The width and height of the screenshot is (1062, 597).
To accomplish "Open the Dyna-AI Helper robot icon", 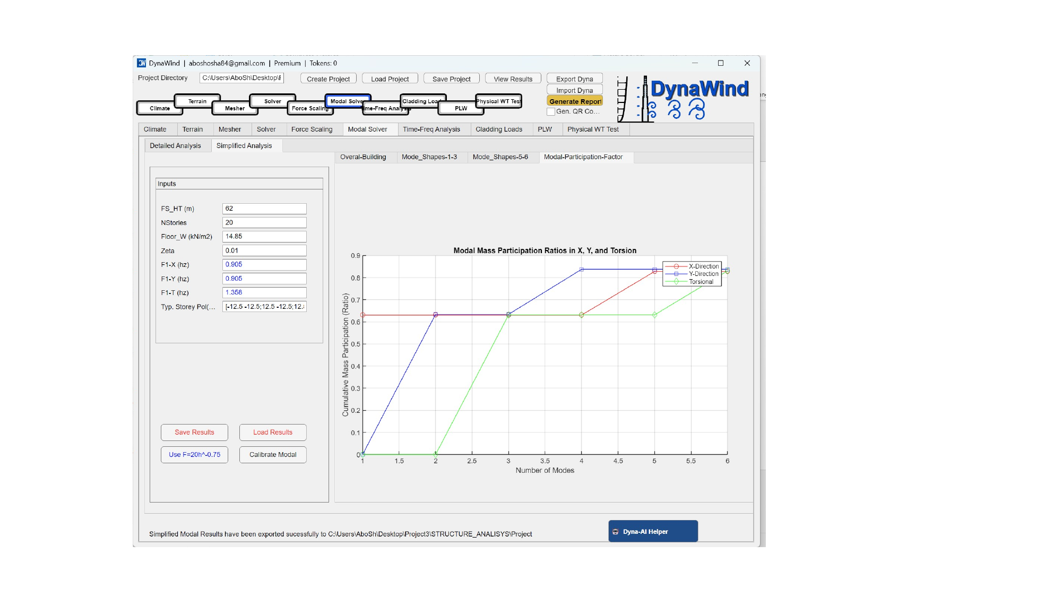I will [616, 532].
